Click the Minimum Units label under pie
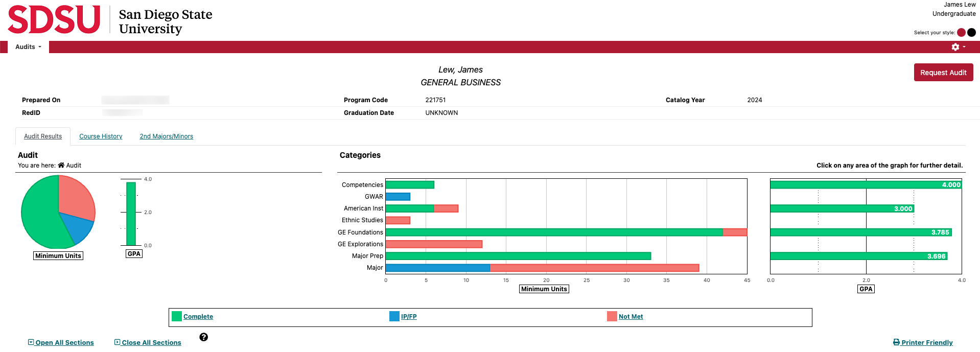980x352 pixels. [58, 255]
